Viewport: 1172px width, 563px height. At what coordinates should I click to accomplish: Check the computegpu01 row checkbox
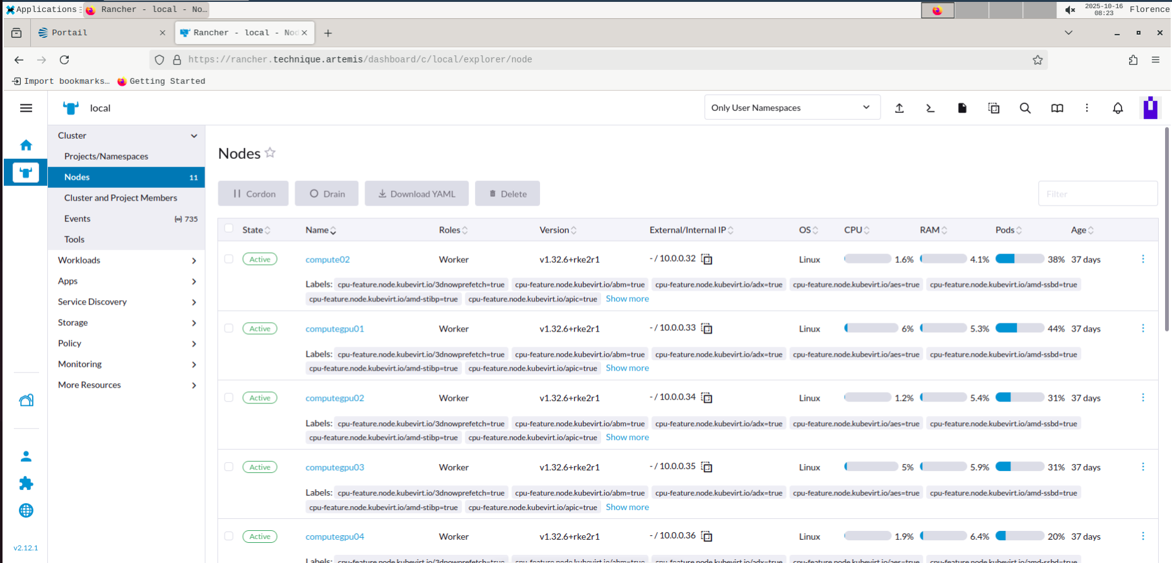point(228,328)
